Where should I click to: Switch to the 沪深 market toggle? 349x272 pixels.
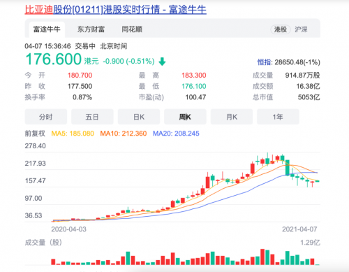[x=301, y=29]
